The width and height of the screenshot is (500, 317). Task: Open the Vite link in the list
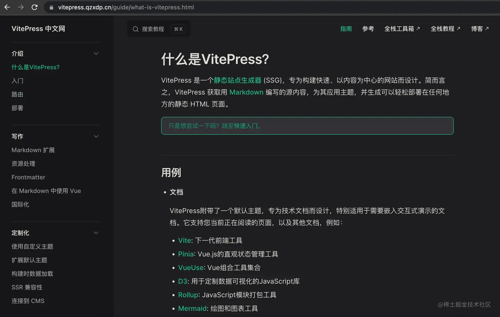tap(185, 240)
